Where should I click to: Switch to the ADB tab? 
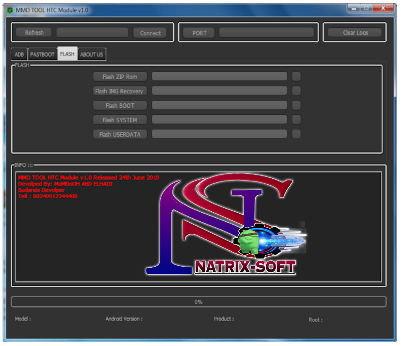(x=19, y=54)
